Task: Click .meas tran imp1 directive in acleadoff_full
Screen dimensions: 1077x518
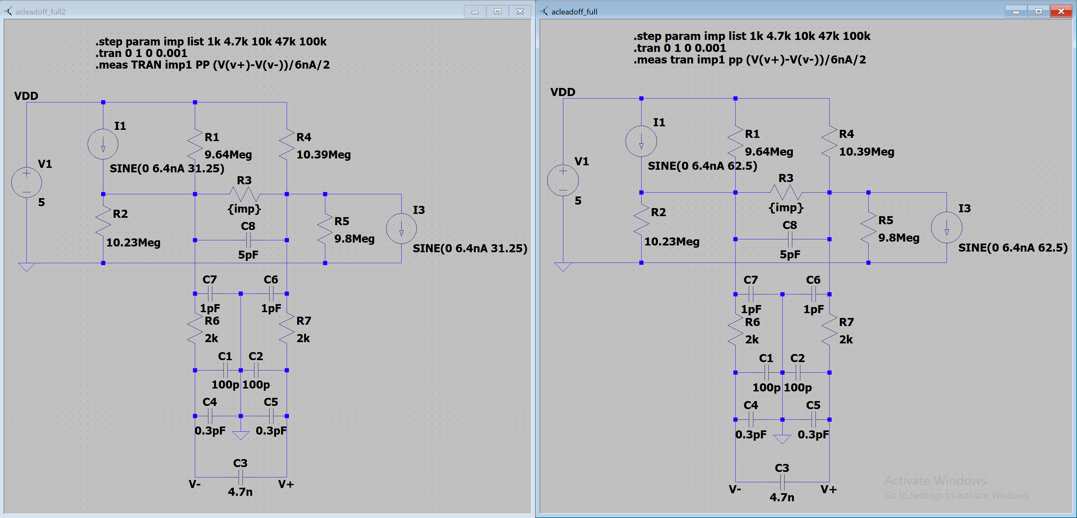Action: pyautogui.click(x=749, y=60)
